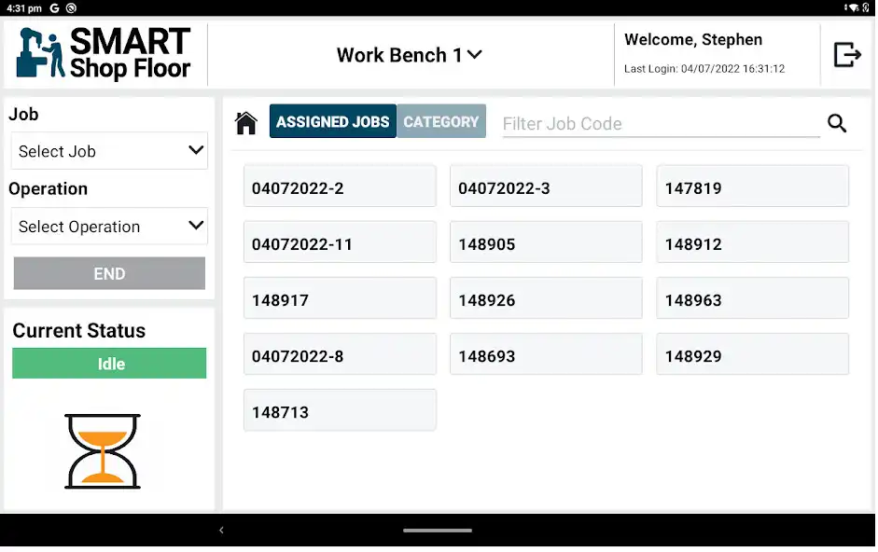Open the Select Operation dropdown
Screen dimensions: 878x552
coord(109,227)
